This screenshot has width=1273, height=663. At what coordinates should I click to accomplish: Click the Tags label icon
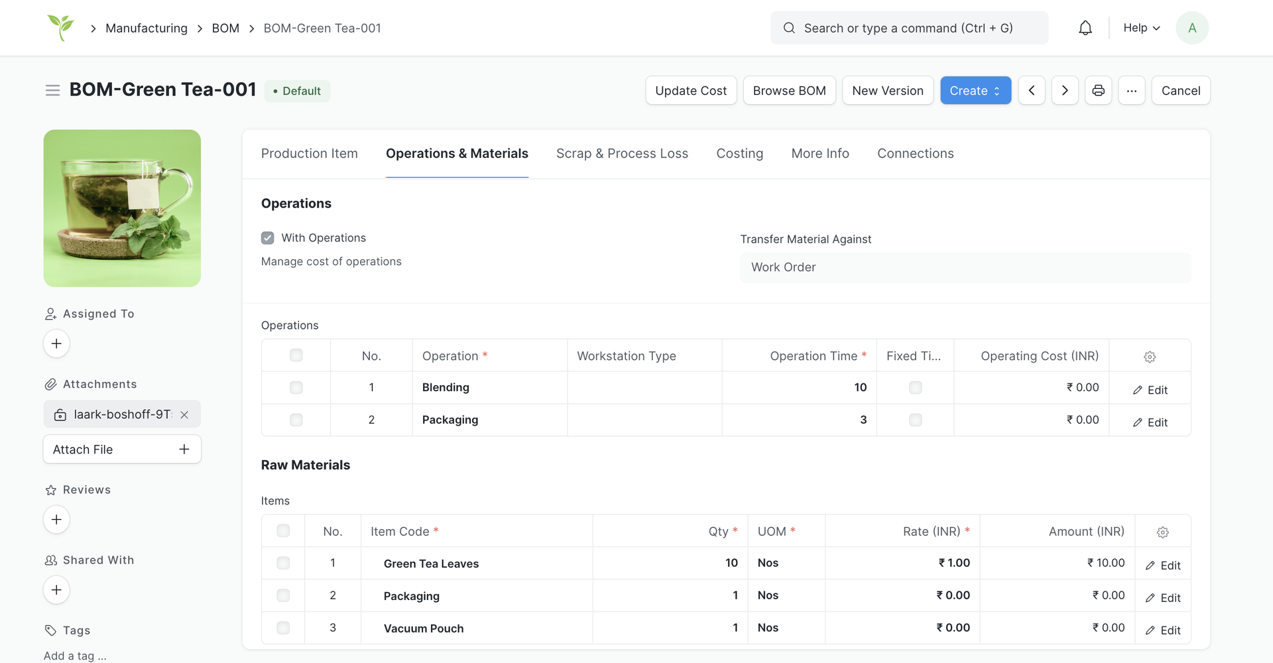coord(50,630)
